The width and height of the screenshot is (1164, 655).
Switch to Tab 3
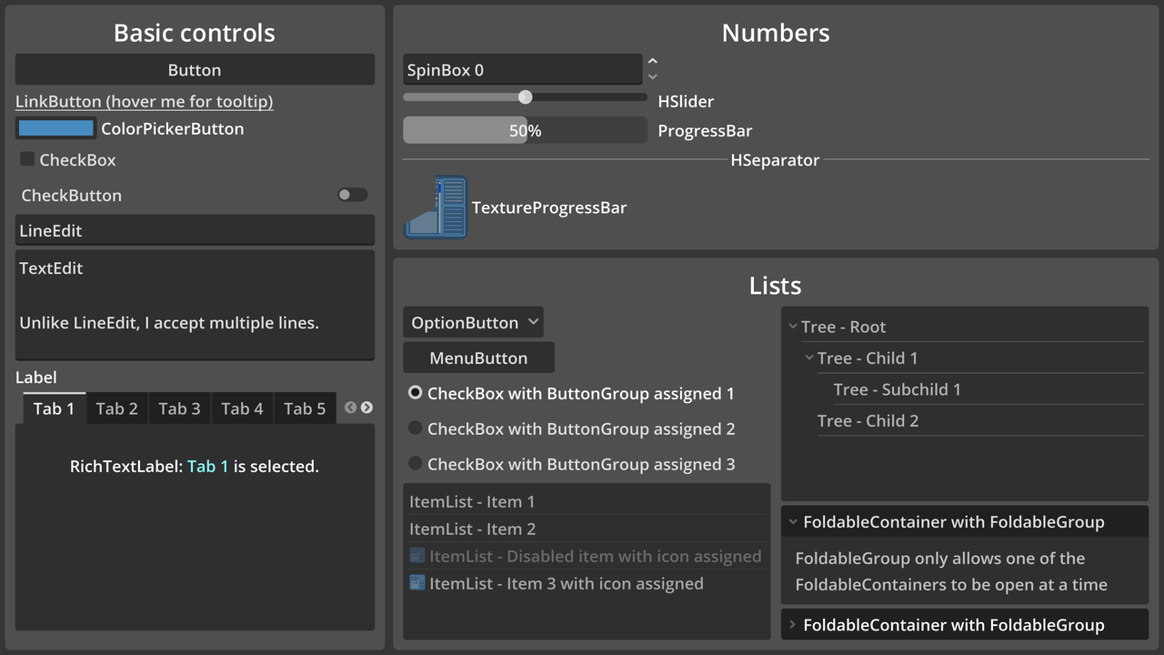pyautogui.click(x=179, y=408)
